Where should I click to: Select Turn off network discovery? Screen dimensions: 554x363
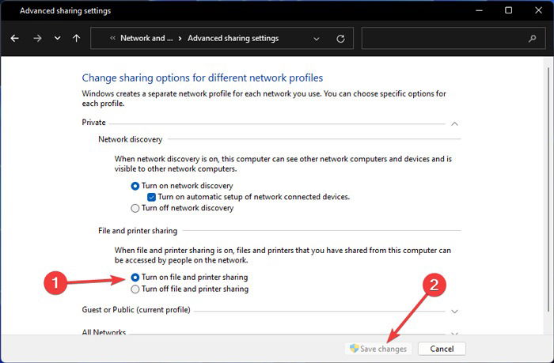135,208
